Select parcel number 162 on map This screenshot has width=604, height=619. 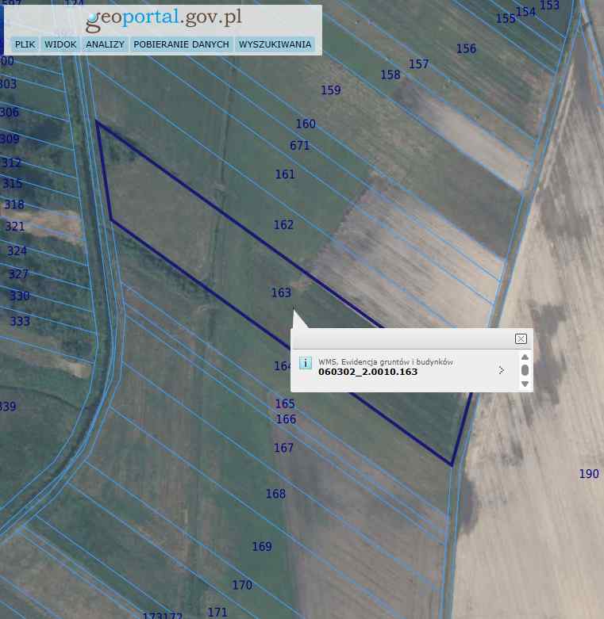(x=283, y=225)
